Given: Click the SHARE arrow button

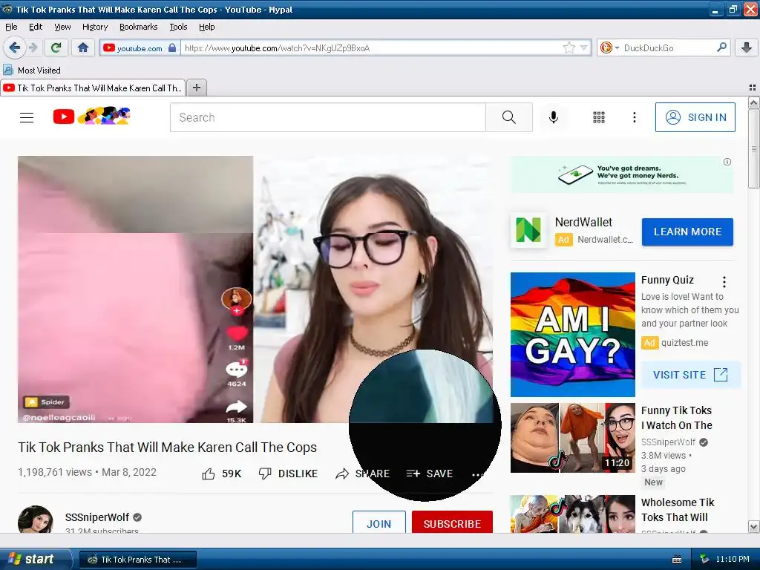Looking at the screenshot, I should click(362, 474).
